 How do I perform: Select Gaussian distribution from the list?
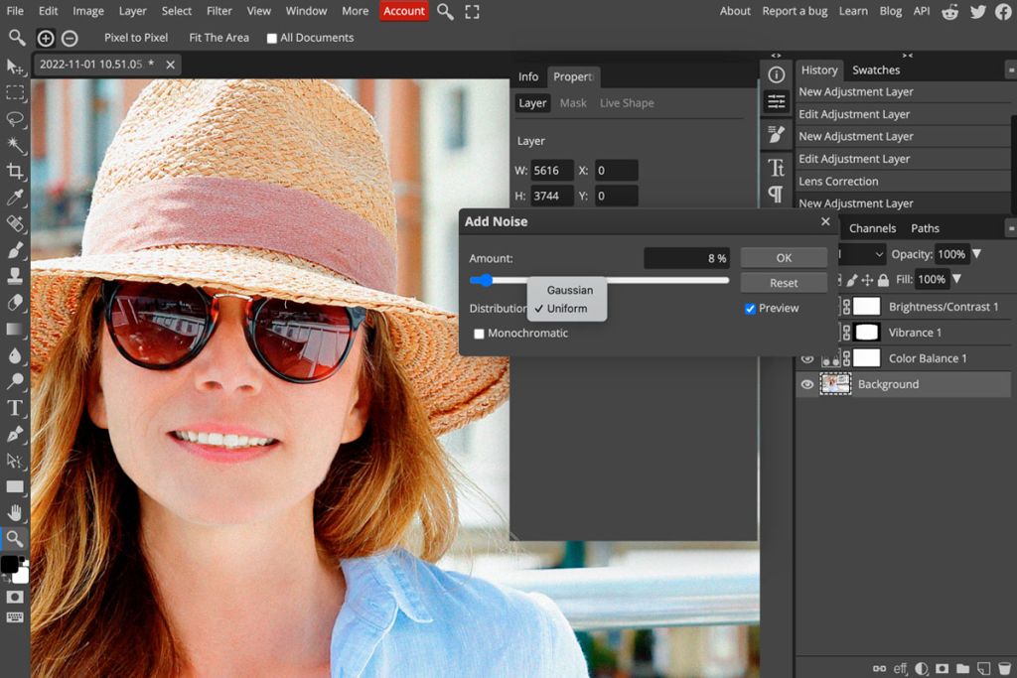568,290
